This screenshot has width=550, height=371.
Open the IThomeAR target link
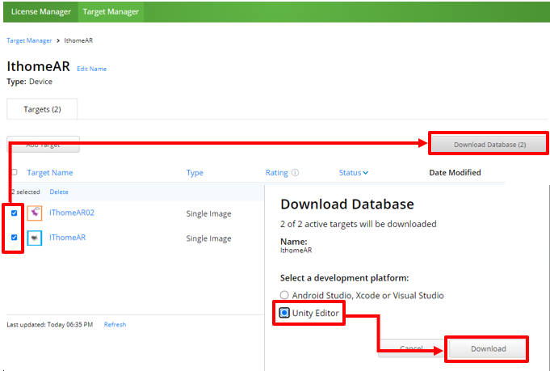(x=67, y=238)
